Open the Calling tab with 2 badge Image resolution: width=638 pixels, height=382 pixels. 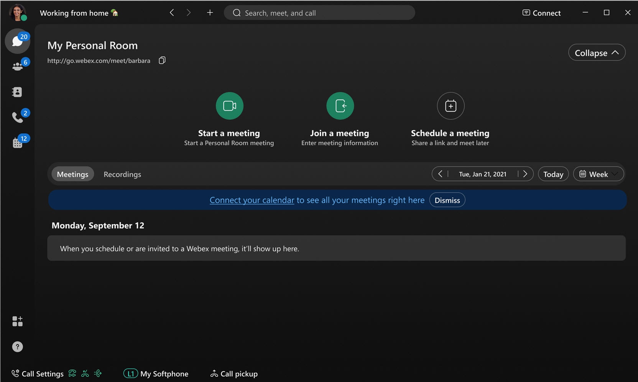17,117
